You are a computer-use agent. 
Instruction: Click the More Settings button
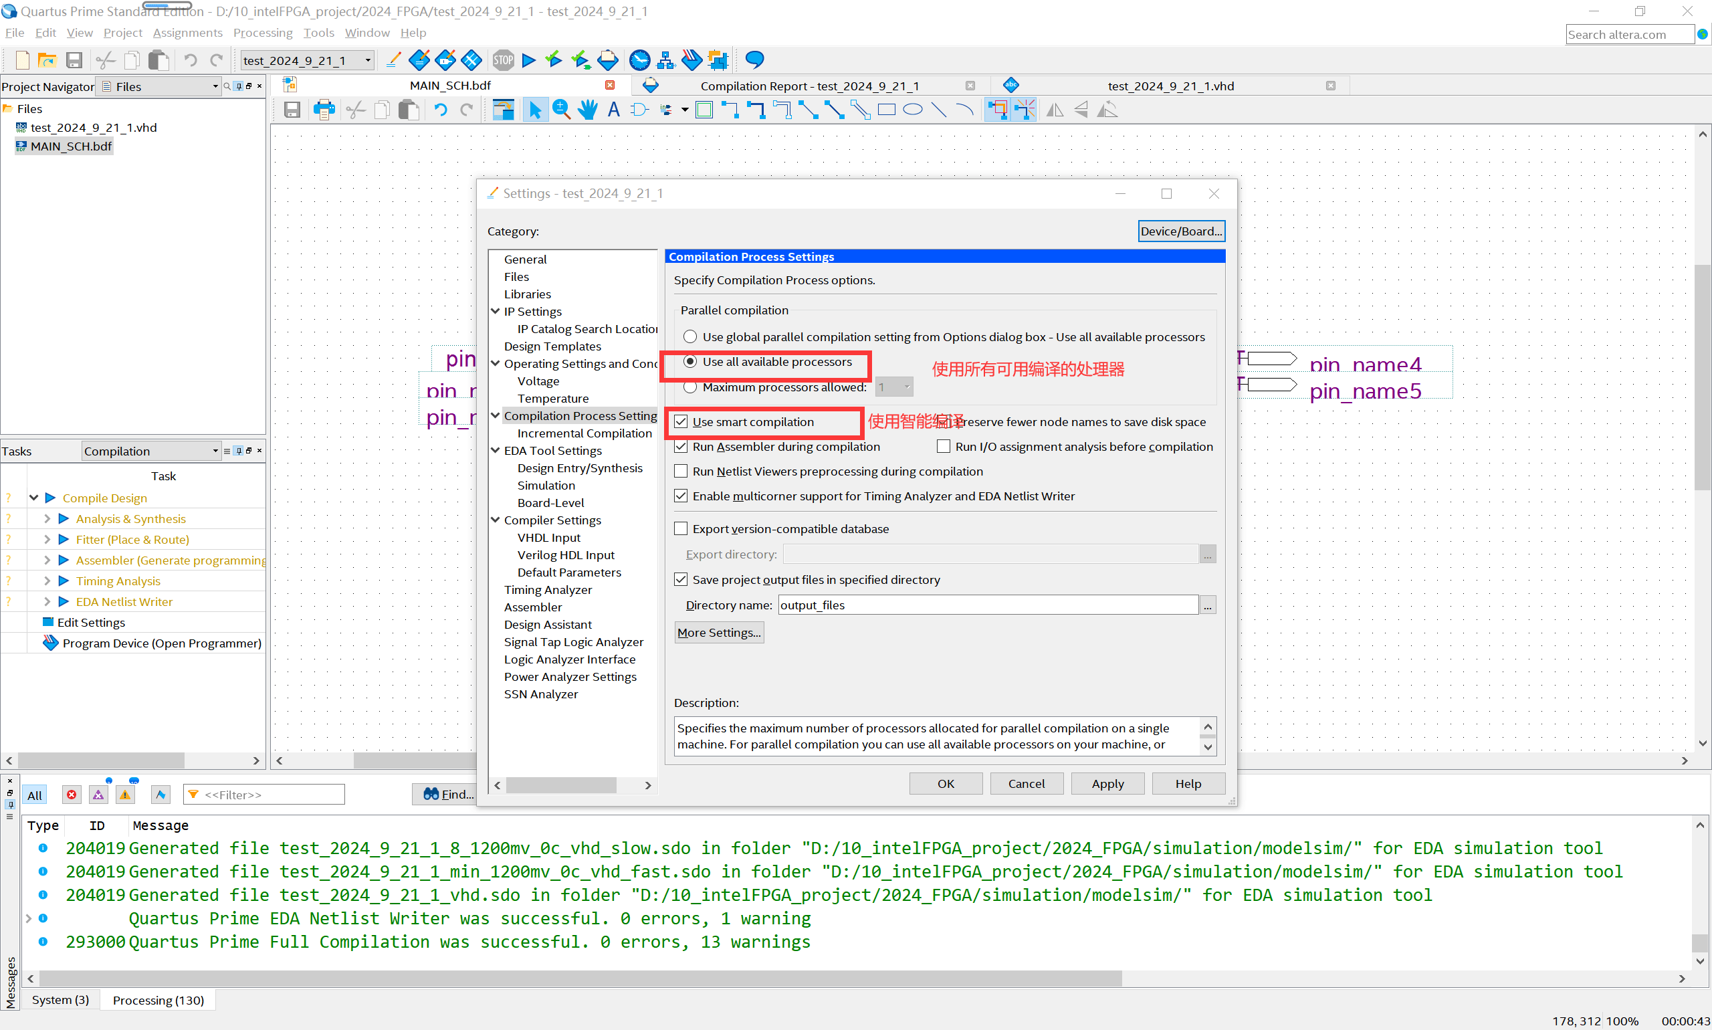point(718,632)
